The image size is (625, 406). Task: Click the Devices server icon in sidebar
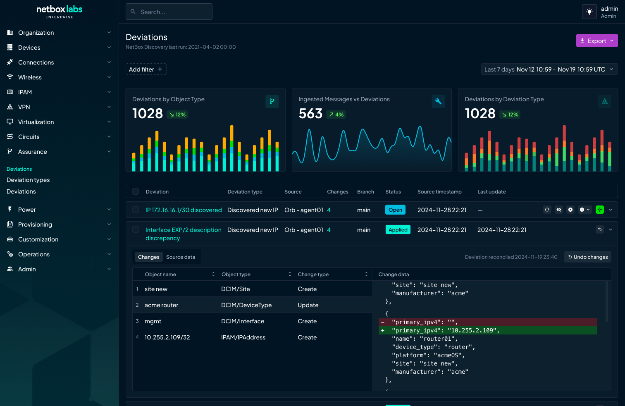[10, 48]
